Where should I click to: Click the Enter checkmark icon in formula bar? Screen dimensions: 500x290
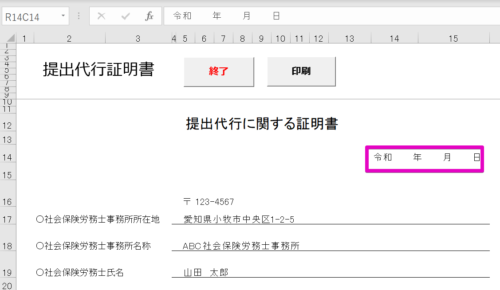126,16
